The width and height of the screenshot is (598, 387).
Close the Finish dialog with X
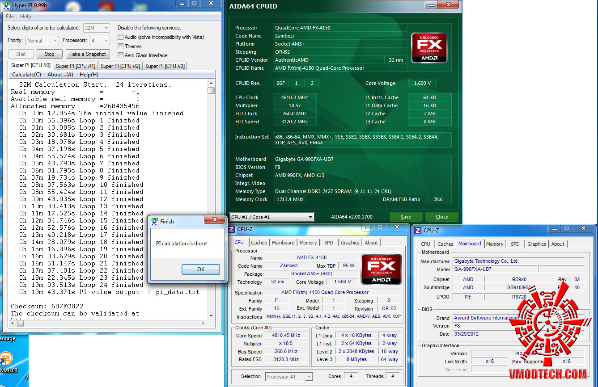pyautogui.click(x=215, y=219)
